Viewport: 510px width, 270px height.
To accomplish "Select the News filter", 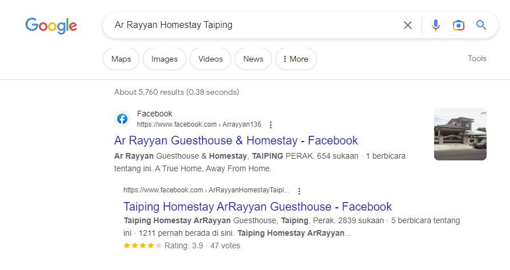I will 253,59.
